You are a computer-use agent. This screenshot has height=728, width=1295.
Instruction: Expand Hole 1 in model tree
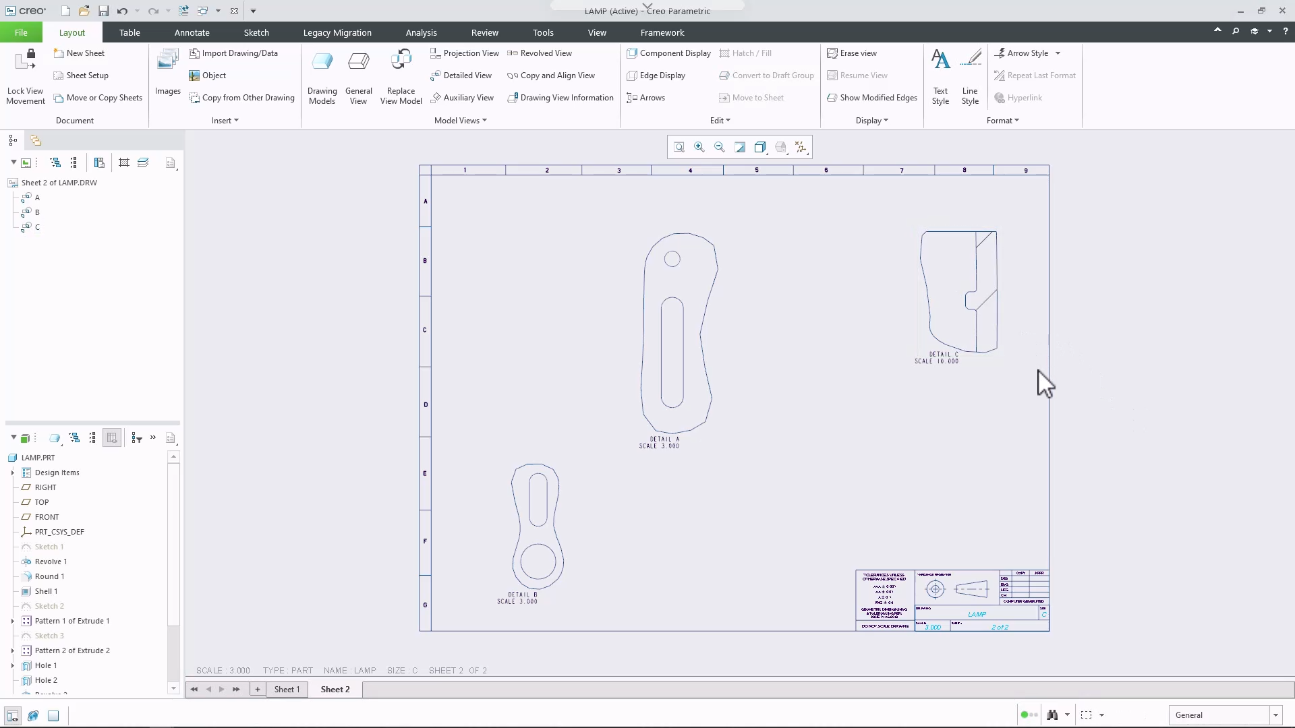click(x=13, y=665)
